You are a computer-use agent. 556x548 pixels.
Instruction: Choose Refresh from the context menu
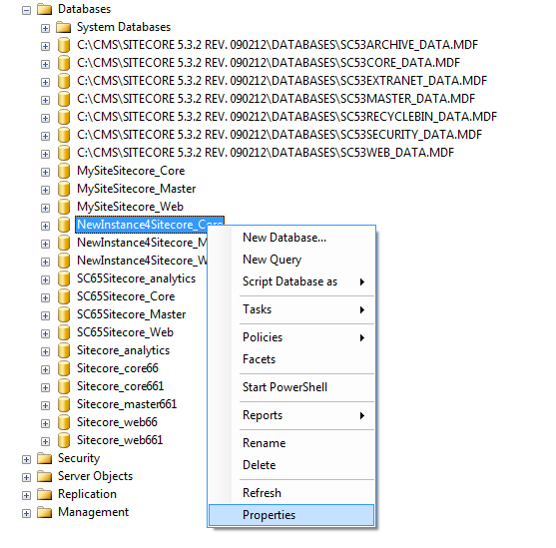[291, 493]
